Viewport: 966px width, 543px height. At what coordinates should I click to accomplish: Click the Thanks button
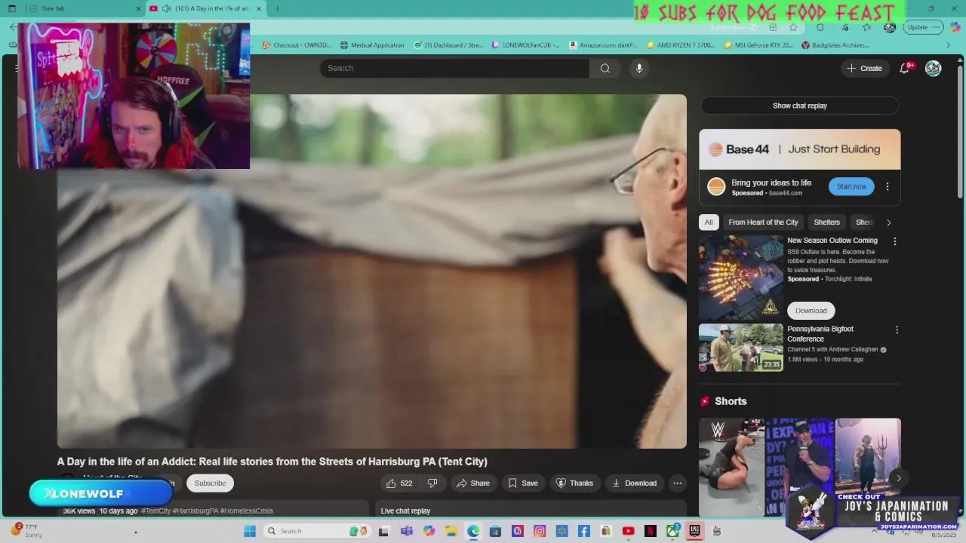click(x=574, y=483)
